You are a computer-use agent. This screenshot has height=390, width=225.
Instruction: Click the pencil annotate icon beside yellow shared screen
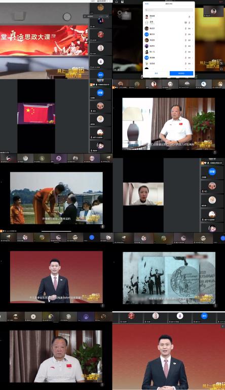220,63
